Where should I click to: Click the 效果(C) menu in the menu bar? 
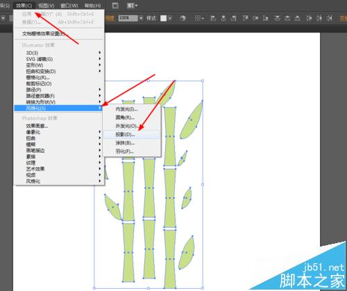point(24,6)
